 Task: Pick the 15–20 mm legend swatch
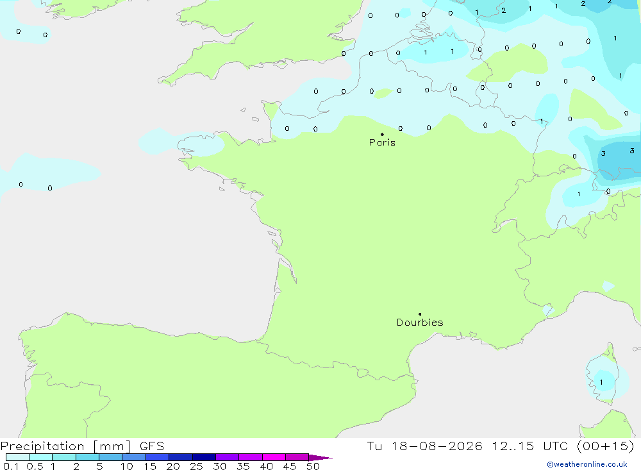[x=158, y=457]
